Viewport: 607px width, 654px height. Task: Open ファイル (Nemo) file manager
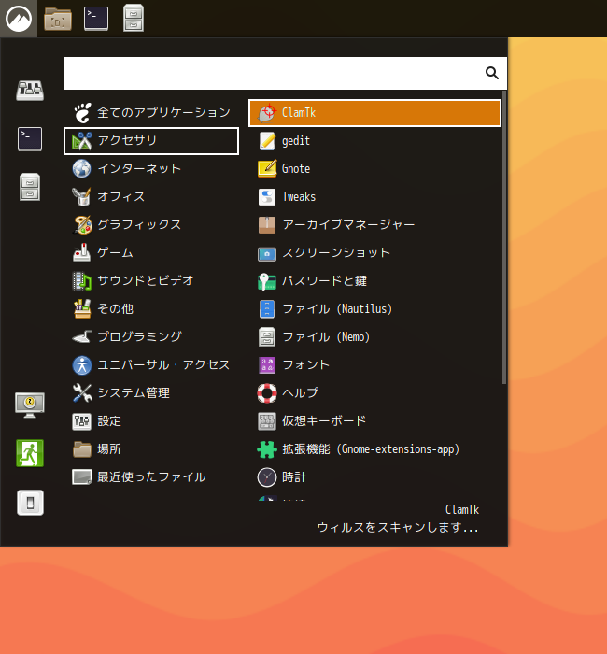374,337
